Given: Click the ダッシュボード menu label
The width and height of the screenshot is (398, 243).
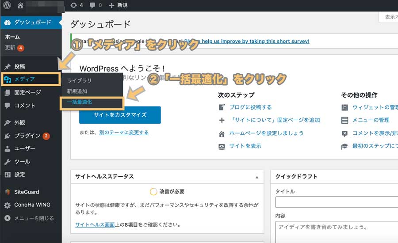Looking at the screenshot, I should 32,23.
